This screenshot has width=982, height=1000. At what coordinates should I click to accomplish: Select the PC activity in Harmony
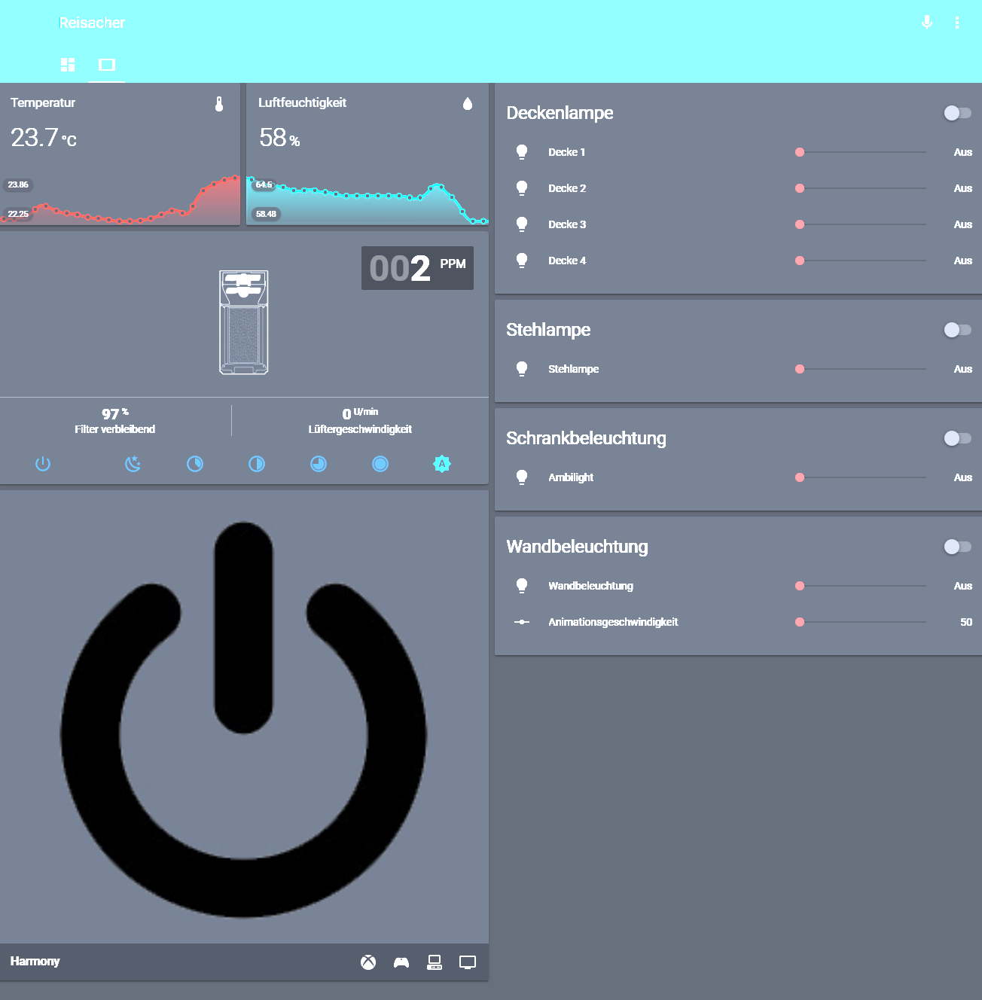[435, 962]
